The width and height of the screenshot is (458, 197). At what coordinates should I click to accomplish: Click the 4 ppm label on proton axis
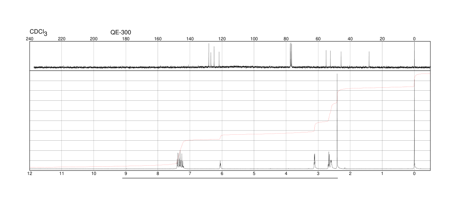click(286, 174)
